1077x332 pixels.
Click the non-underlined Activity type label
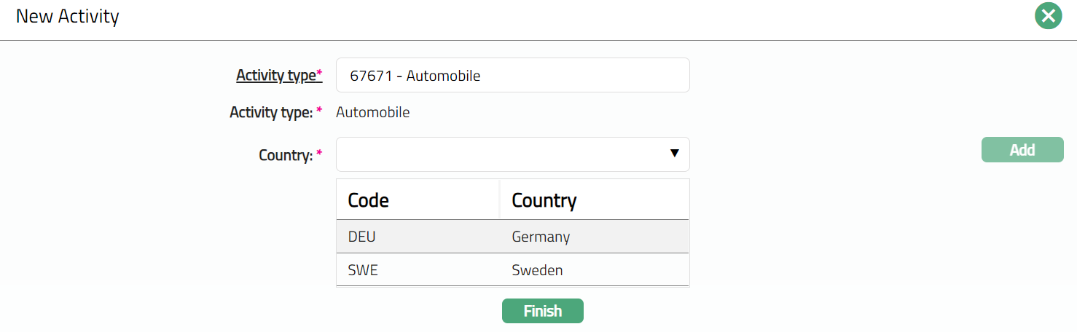point(270,113)
